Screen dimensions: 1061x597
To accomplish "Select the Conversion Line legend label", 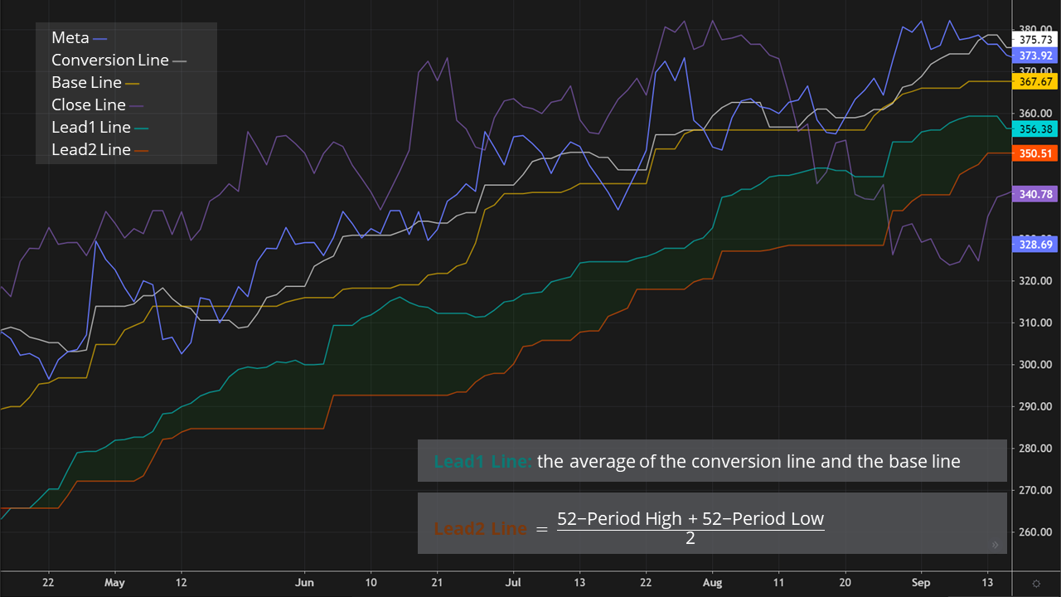I will (x=109, y=61).
